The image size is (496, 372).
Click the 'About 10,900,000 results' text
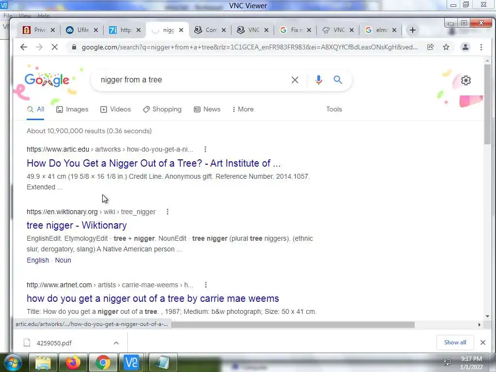[x=89, y=131]
